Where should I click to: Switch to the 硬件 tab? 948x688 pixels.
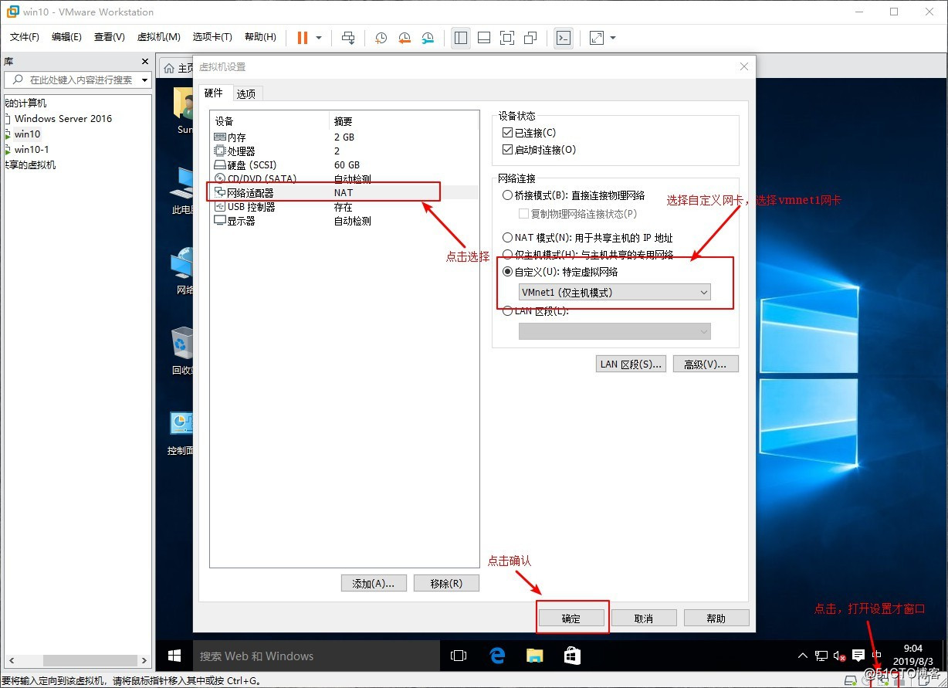(214, 93)
